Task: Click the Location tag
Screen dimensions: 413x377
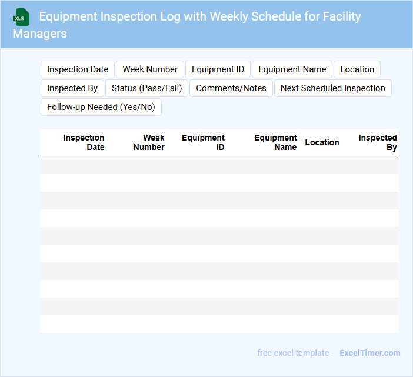Action: coord(357,69)
